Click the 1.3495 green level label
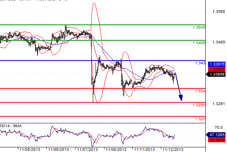Screen dimensions: 227x152 coord(199,43)
